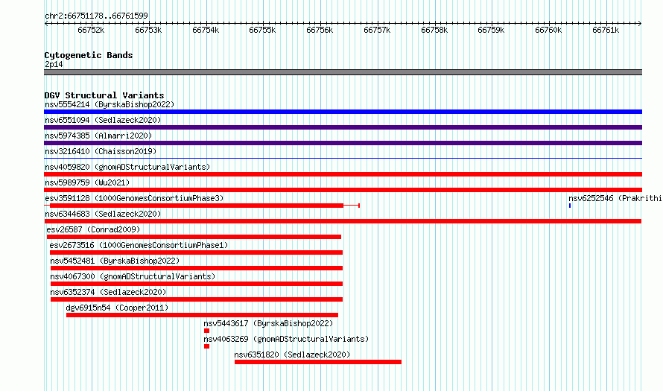Click the red nsv4067300 variant bar

(x=197, y=284)
